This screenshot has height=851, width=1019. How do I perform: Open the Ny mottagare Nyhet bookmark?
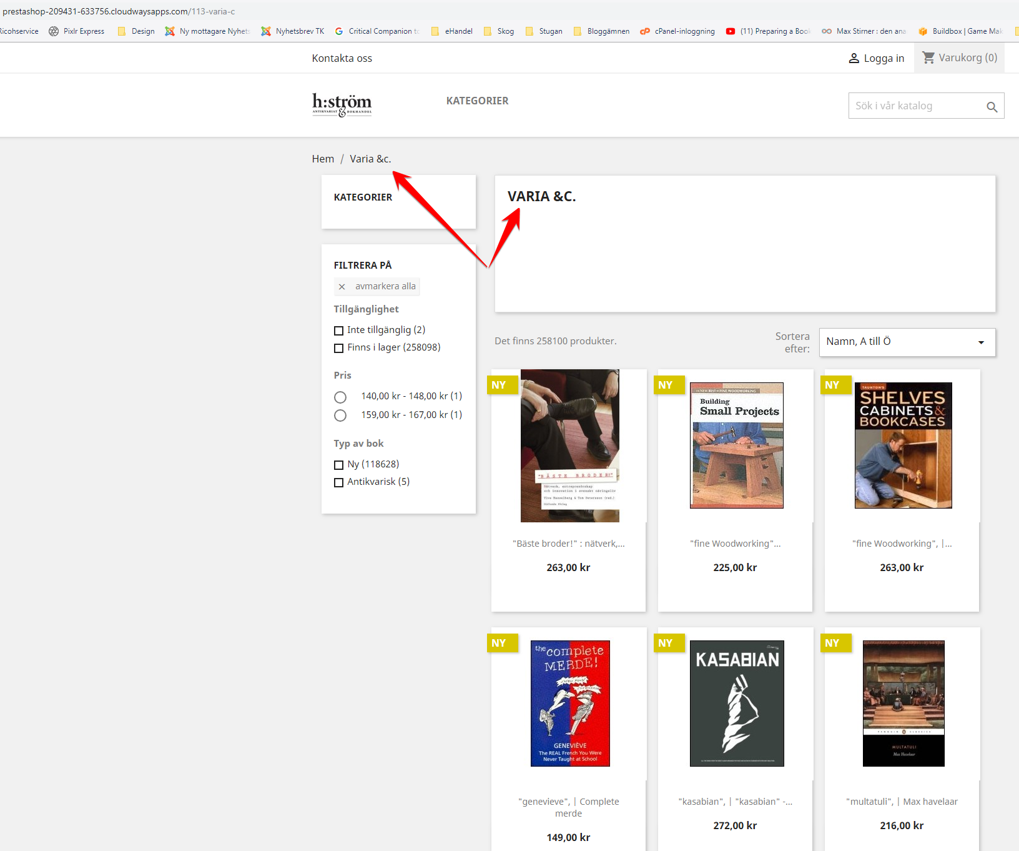coord(207,31)
